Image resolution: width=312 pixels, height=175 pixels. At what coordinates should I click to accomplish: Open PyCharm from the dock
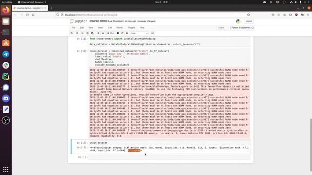[x=6, y=76]
